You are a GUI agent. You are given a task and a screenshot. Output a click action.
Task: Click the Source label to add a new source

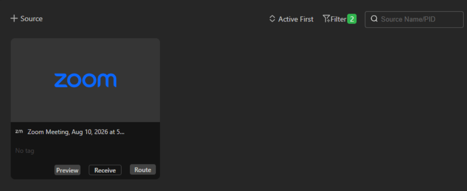click(31, 18)
